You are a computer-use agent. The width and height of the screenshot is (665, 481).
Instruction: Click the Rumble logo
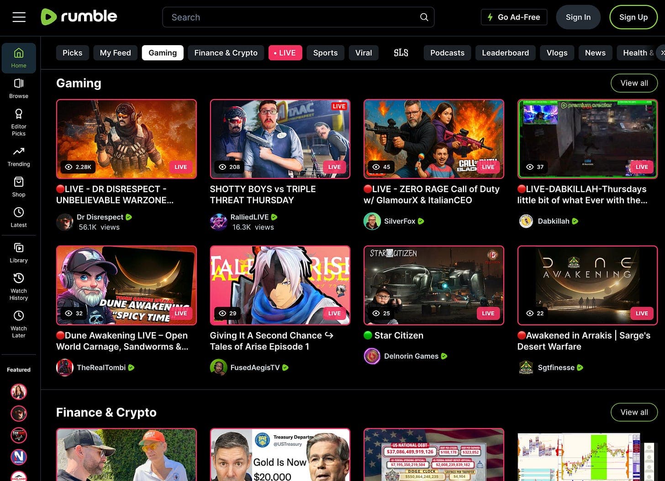pos(79,17)
